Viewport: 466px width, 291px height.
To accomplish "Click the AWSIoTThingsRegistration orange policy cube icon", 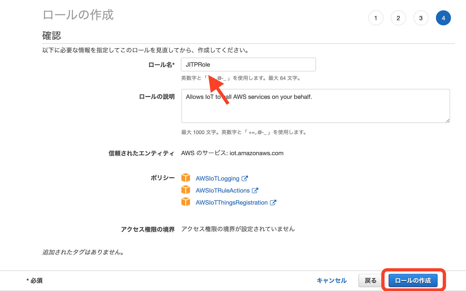I will [x=186, y=202].
